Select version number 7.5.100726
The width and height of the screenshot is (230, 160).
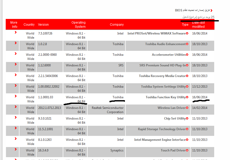(45, 33)
